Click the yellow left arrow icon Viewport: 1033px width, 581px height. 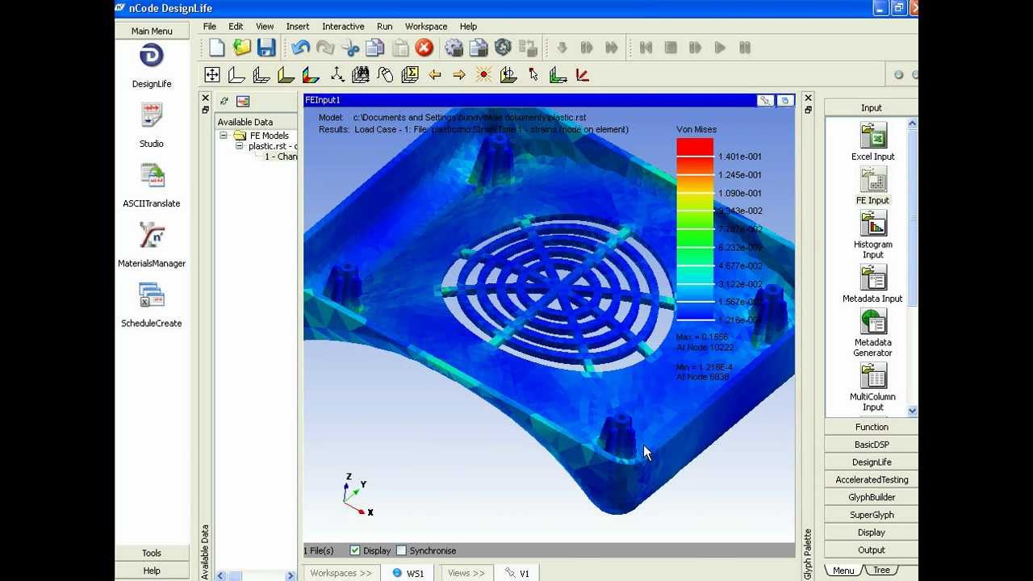[x=435, y=75]
